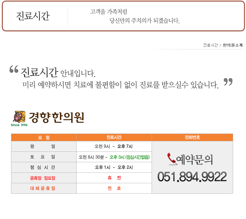Screen dimensions: 246x219
Task: Click the 진료시간 banner title
Action: click(x=33, y=16)
